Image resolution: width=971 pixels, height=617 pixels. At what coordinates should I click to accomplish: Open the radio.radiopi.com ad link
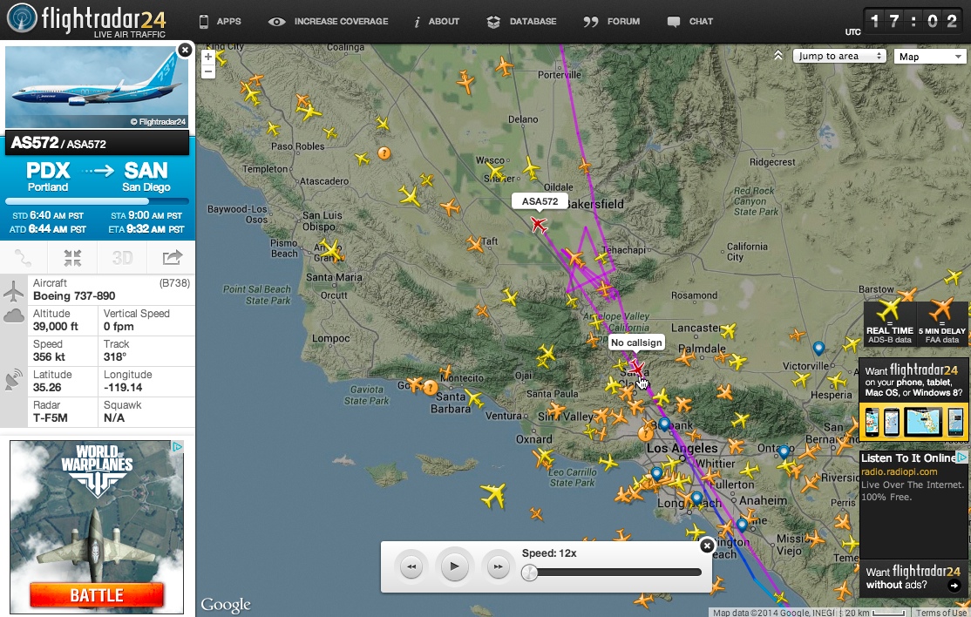(900, 471)
